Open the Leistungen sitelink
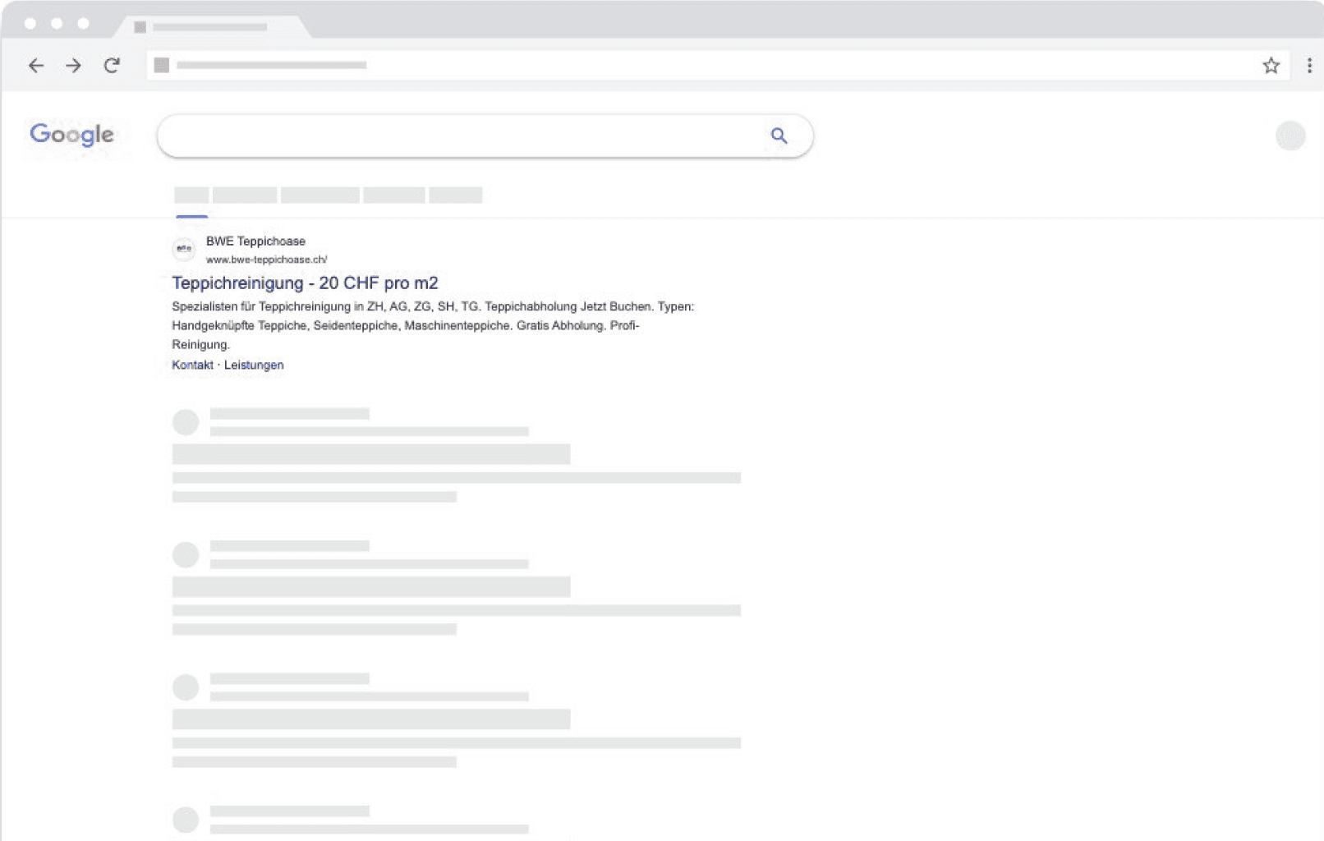1324x841 pixels. pos(254,365)
